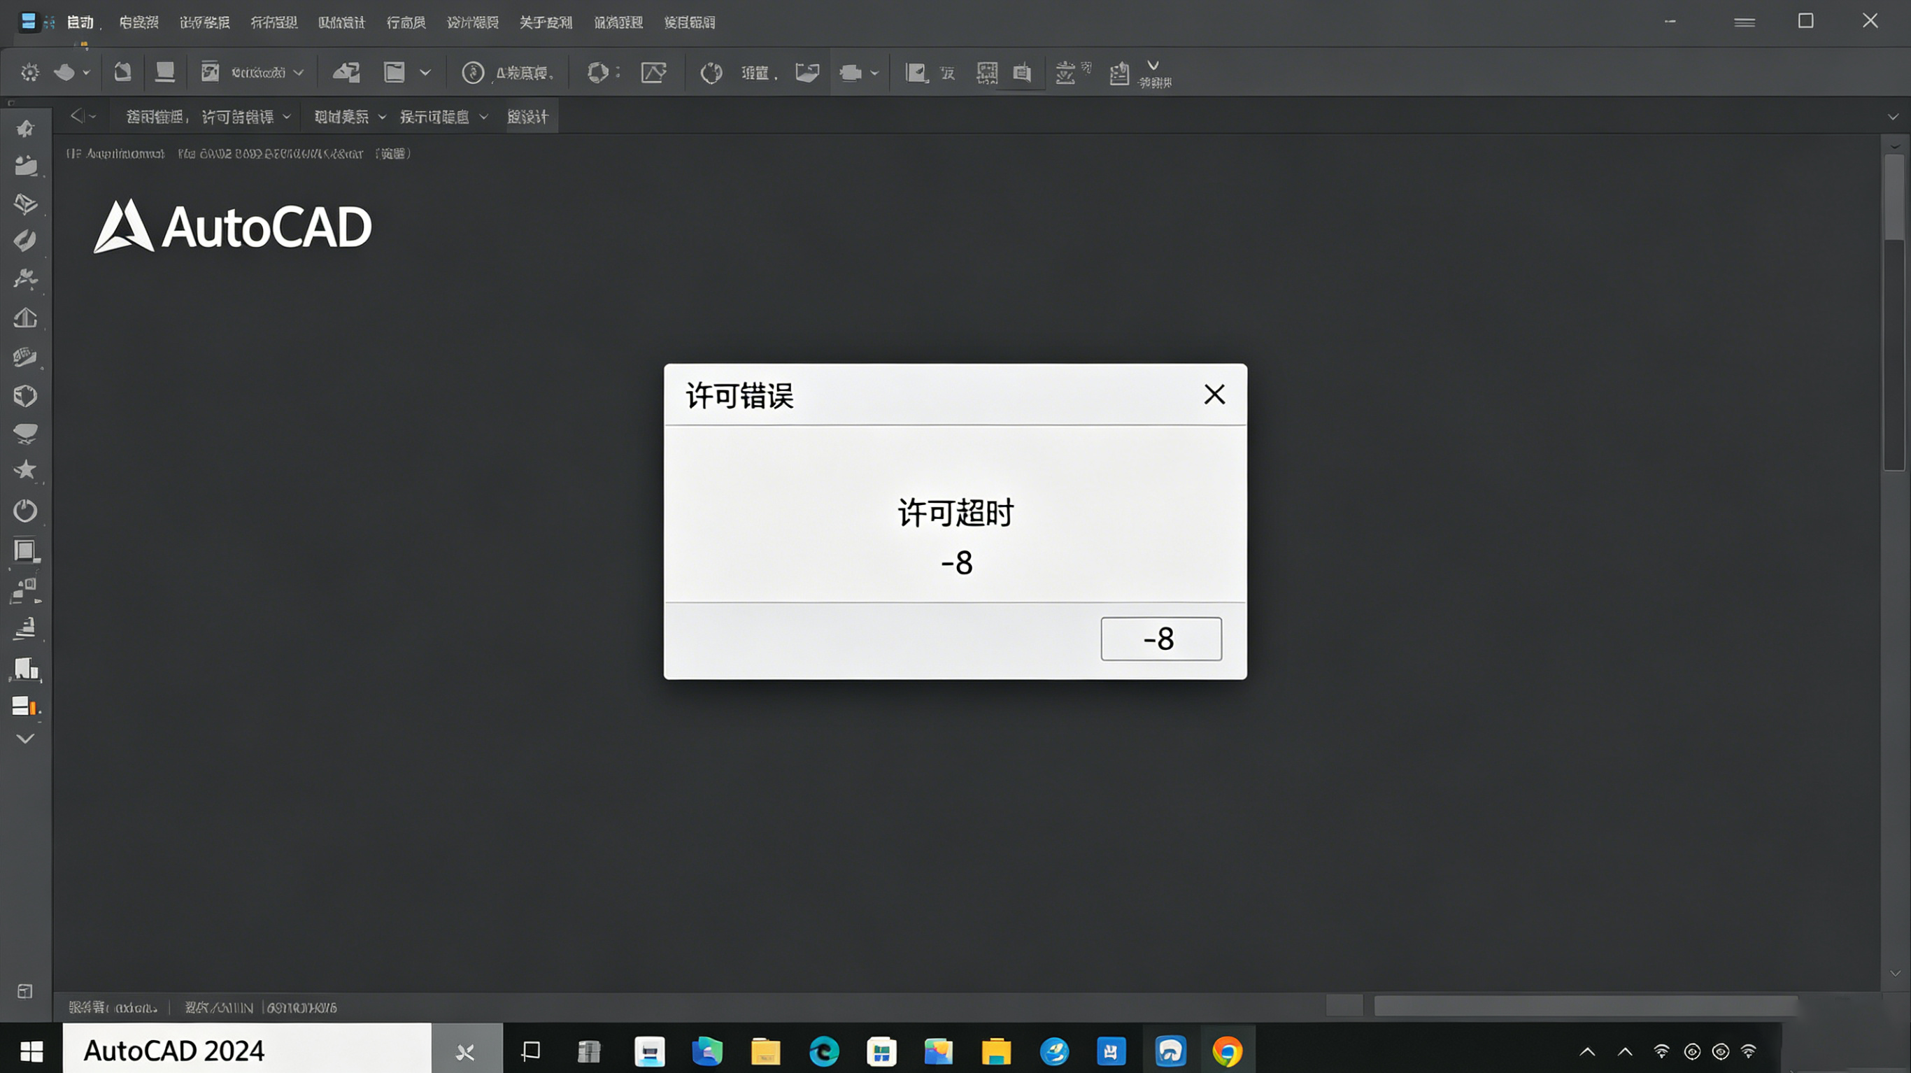Click the horizontal scrollbar at bottom right
The height and width of the screenshot is (1073, 1911).
(x=1585, y=1005)
